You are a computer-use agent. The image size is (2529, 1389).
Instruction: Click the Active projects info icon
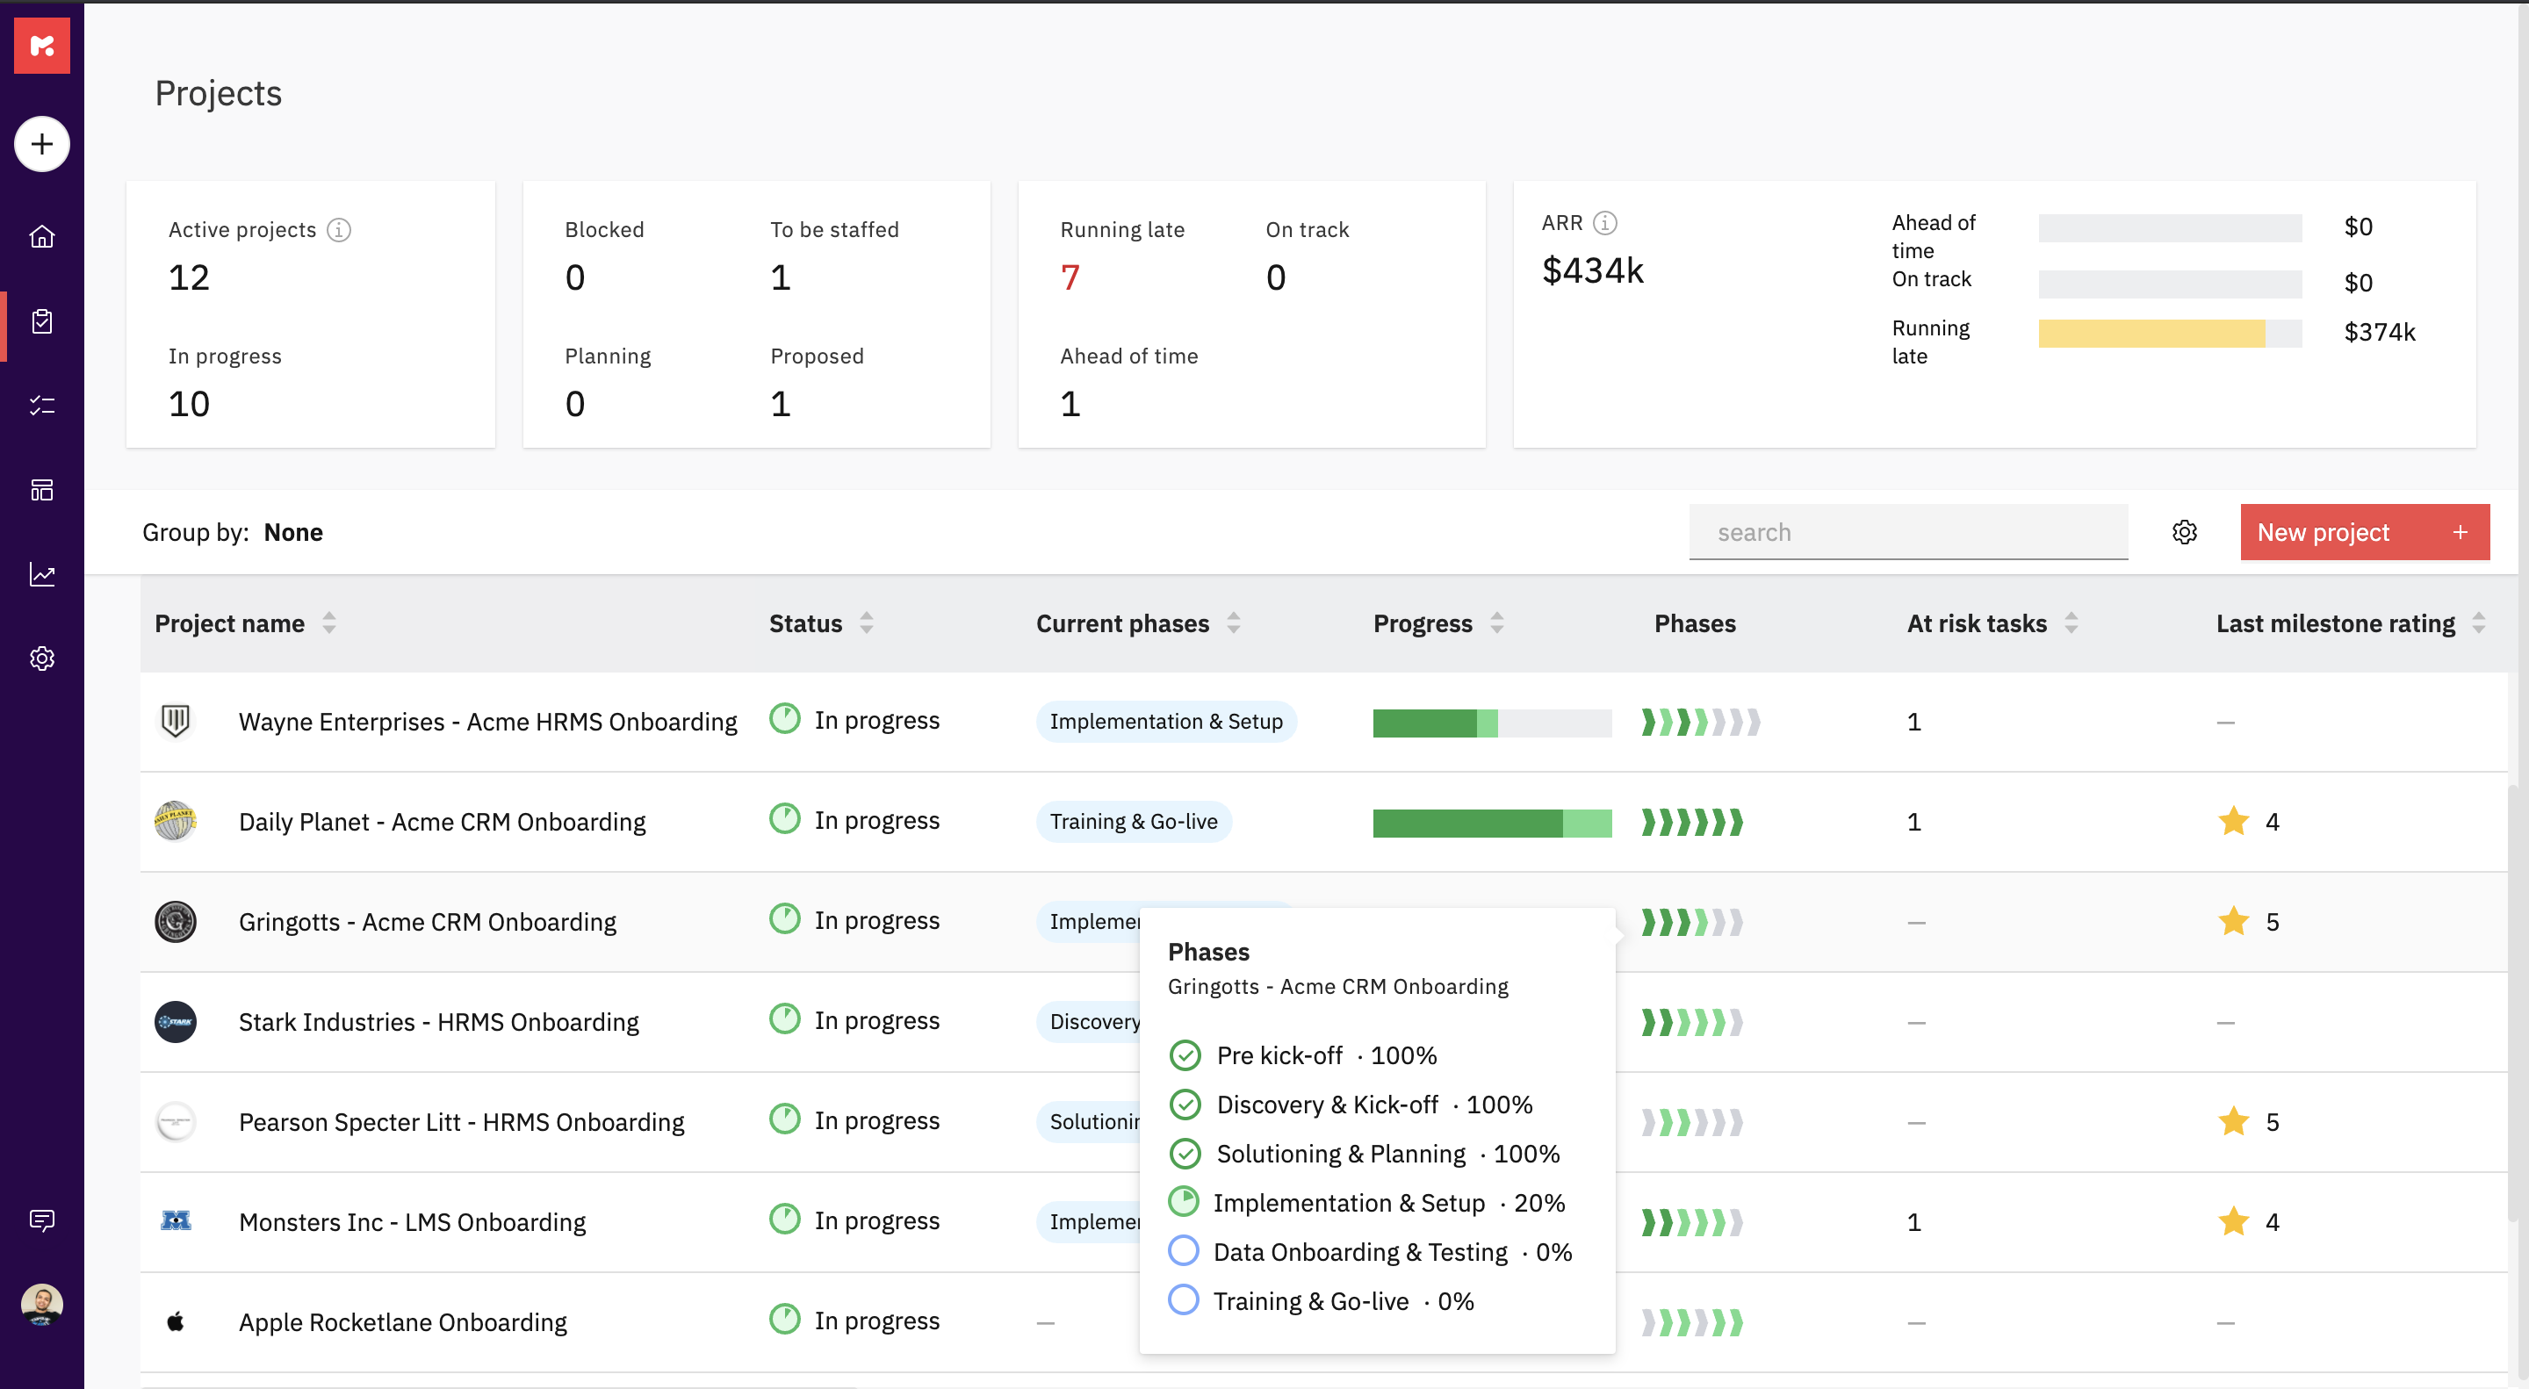click(x=339, y=230)
